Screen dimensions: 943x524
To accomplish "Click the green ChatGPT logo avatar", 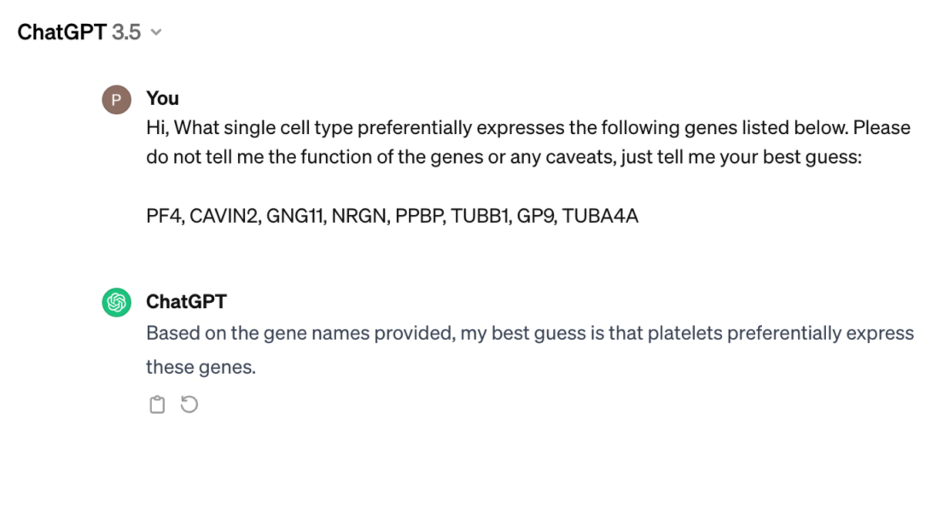I will (x=116, y=302).
